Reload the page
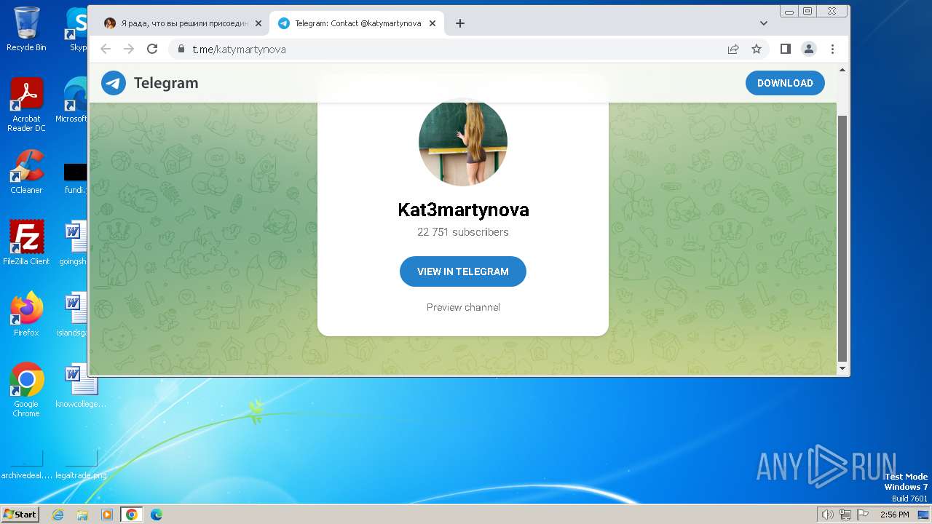The height and width of the screenshot is (524, 932). pyautogui.click(x=152, y=49)
